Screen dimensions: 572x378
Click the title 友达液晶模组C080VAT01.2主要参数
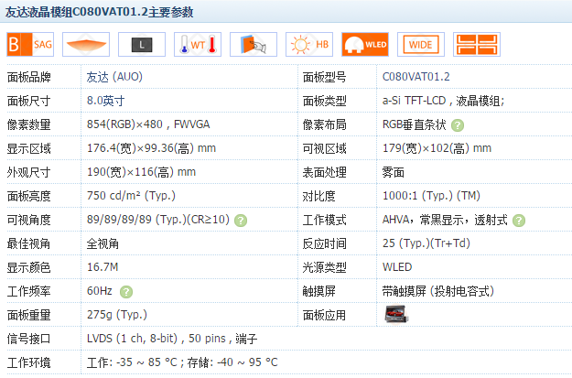click(99, 12)
